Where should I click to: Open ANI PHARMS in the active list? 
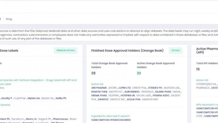click(x=99, y=88)
